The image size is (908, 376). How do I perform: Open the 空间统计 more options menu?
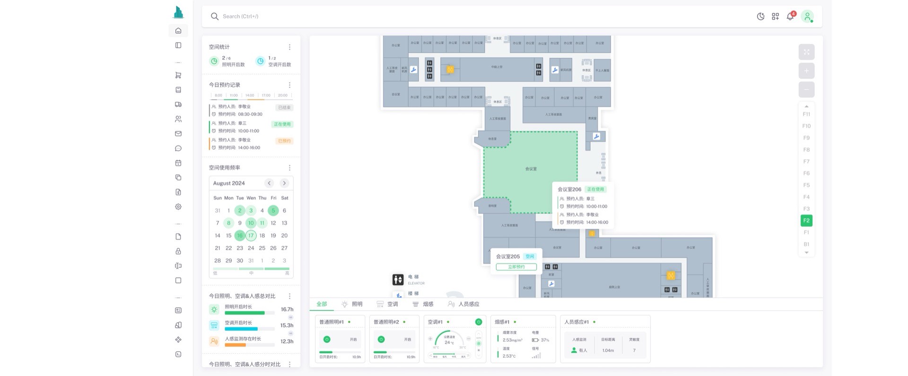point(289,47)
